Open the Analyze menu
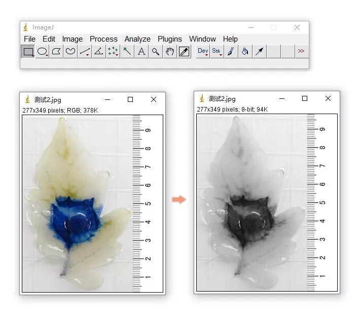The width and height of the screenshot is (360, 321). (x=137, y=39)
